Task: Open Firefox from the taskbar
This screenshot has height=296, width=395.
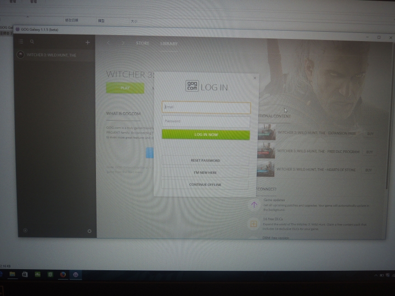Action: pos(63,275)
